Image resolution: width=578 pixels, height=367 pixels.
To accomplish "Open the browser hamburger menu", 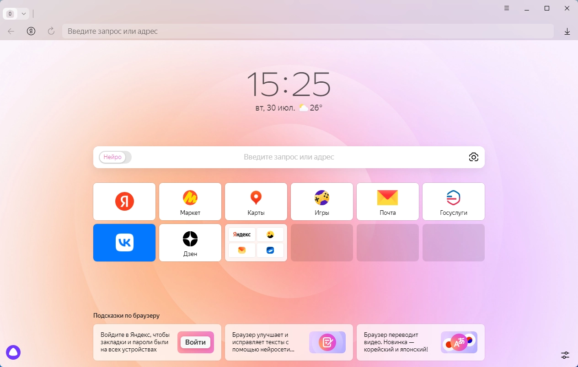I will [507, 8].
